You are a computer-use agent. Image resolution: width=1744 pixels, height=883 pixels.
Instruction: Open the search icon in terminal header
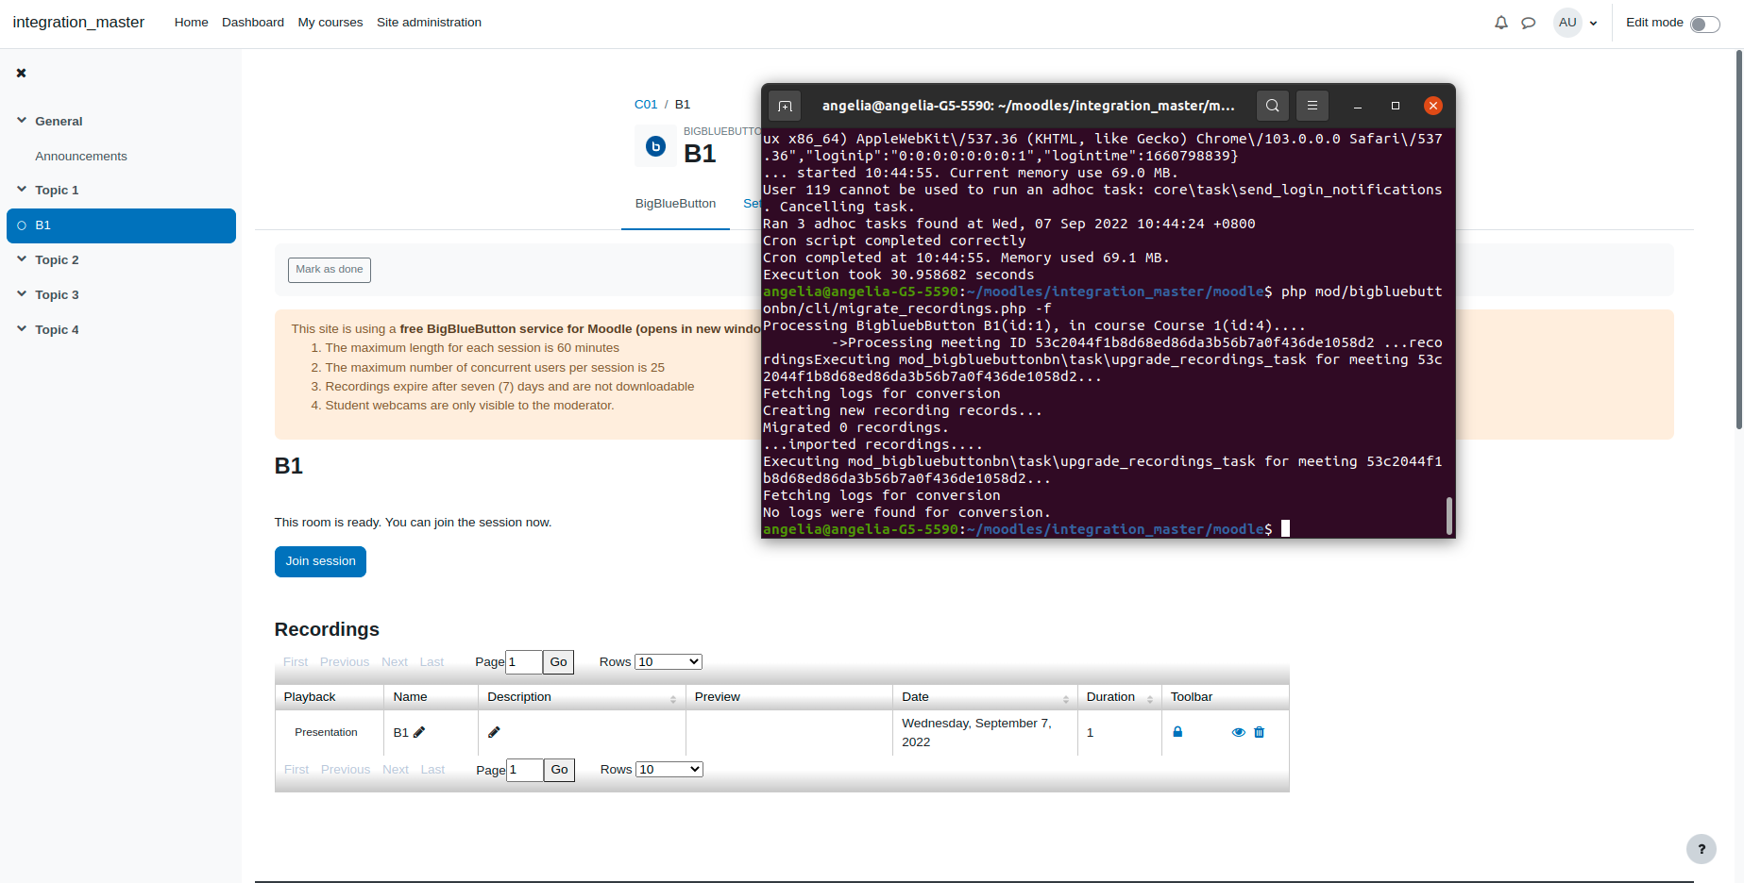(1273, 106)
